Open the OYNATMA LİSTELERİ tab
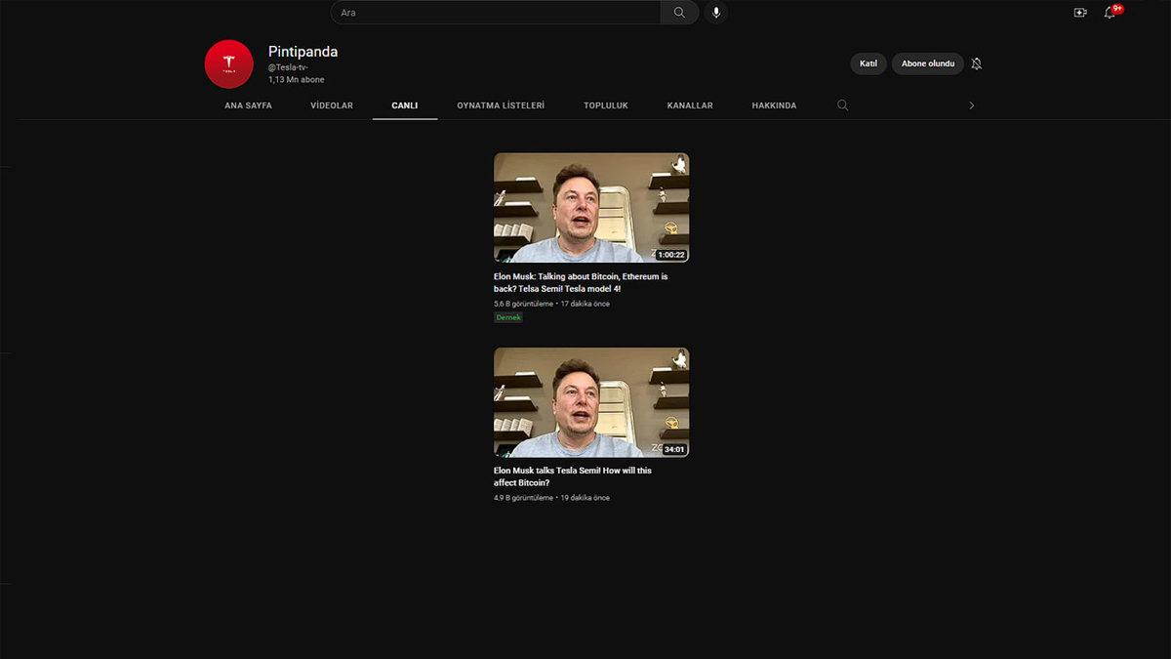The height and width of the screenshot is (659, 1171). 501,104
